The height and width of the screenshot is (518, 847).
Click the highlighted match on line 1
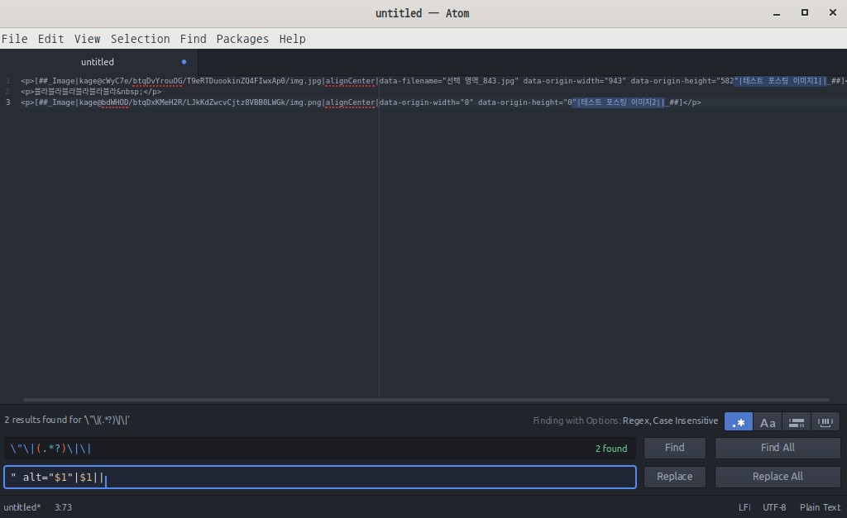point(781,81)
